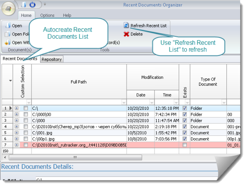
Task: Click the Help ribbon tab
Action: pos(67,15)
